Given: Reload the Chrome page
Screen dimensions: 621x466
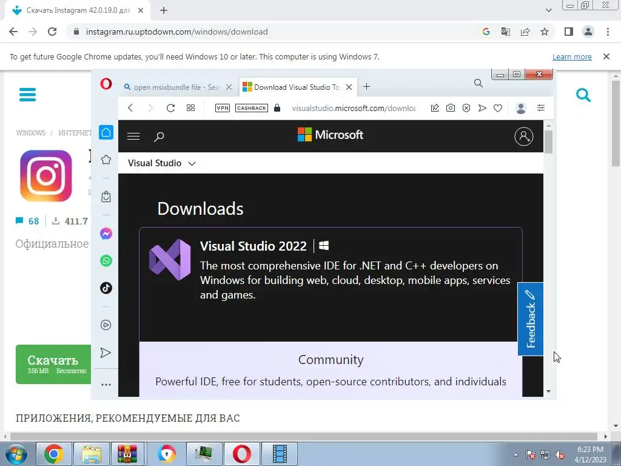Looking at the screenshot, I should coord(52,32).
